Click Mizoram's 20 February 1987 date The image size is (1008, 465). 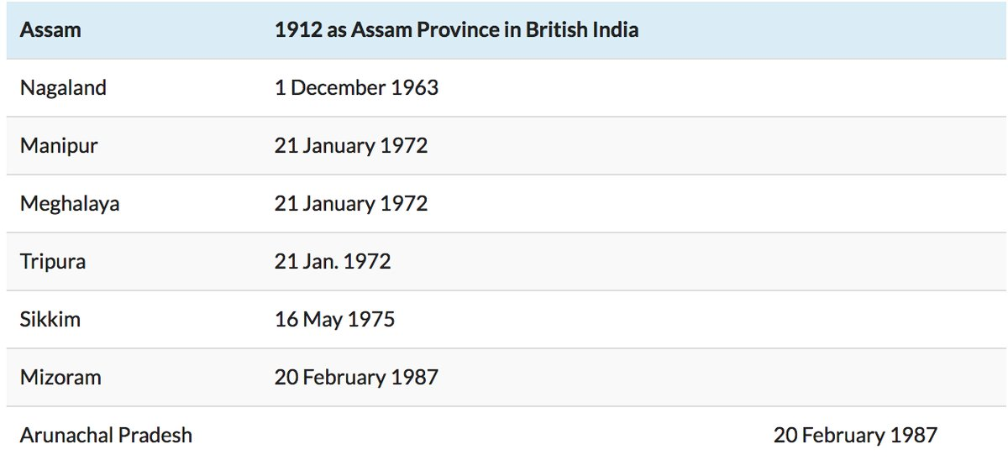point(356,377)
